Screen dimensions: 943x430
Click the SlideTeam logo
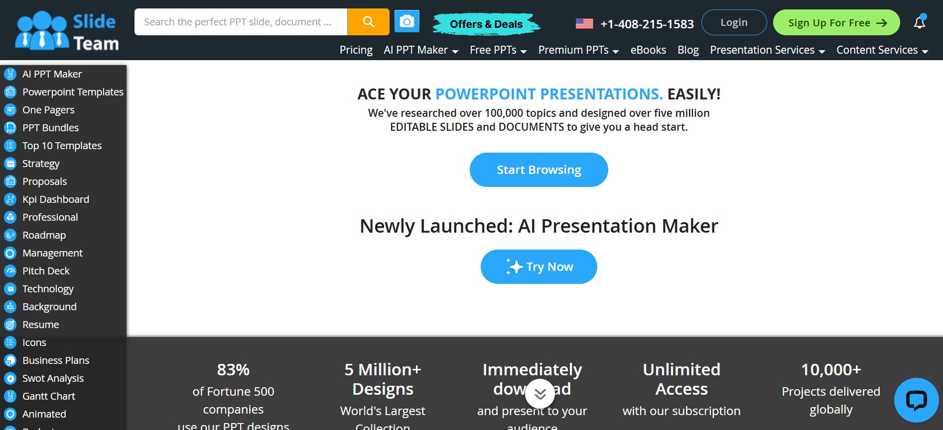pos(67,31)
